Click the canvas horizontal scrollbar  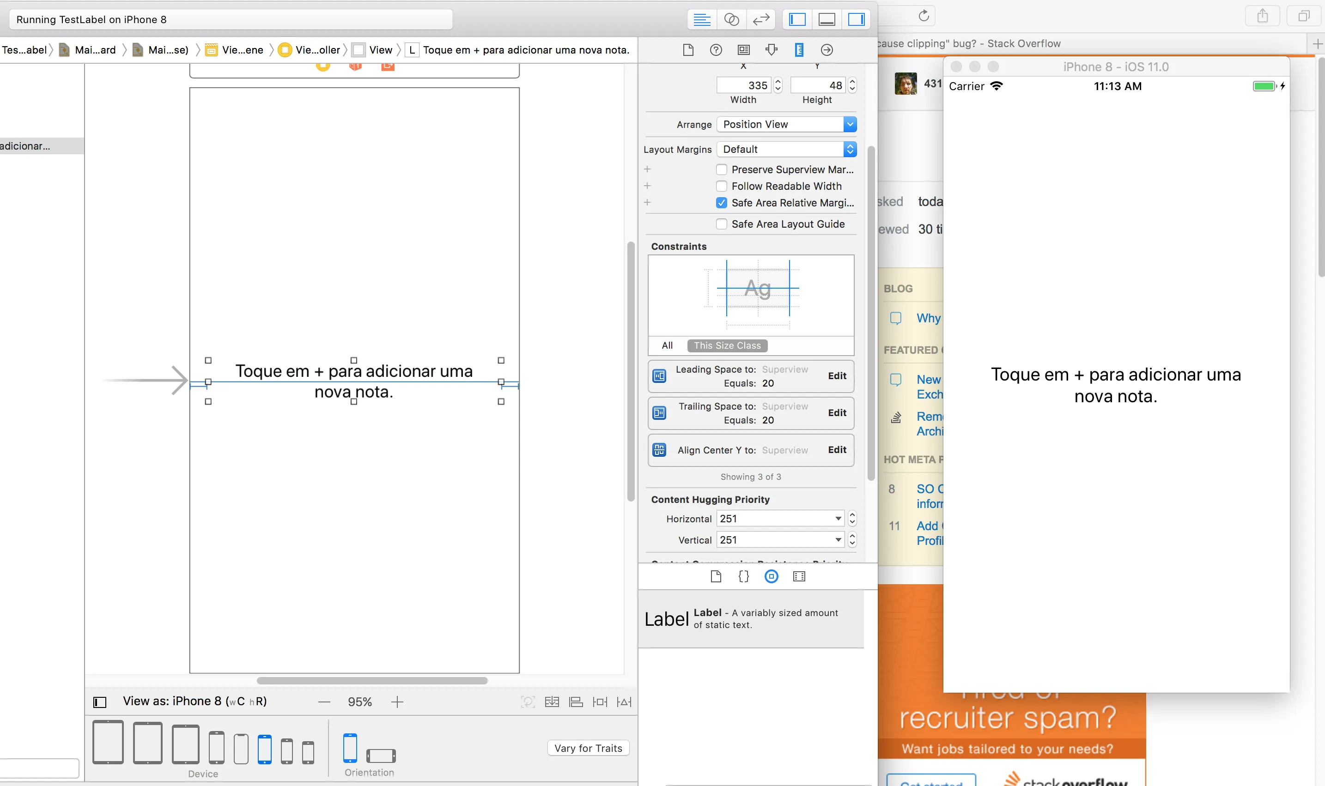pos(372,681)
